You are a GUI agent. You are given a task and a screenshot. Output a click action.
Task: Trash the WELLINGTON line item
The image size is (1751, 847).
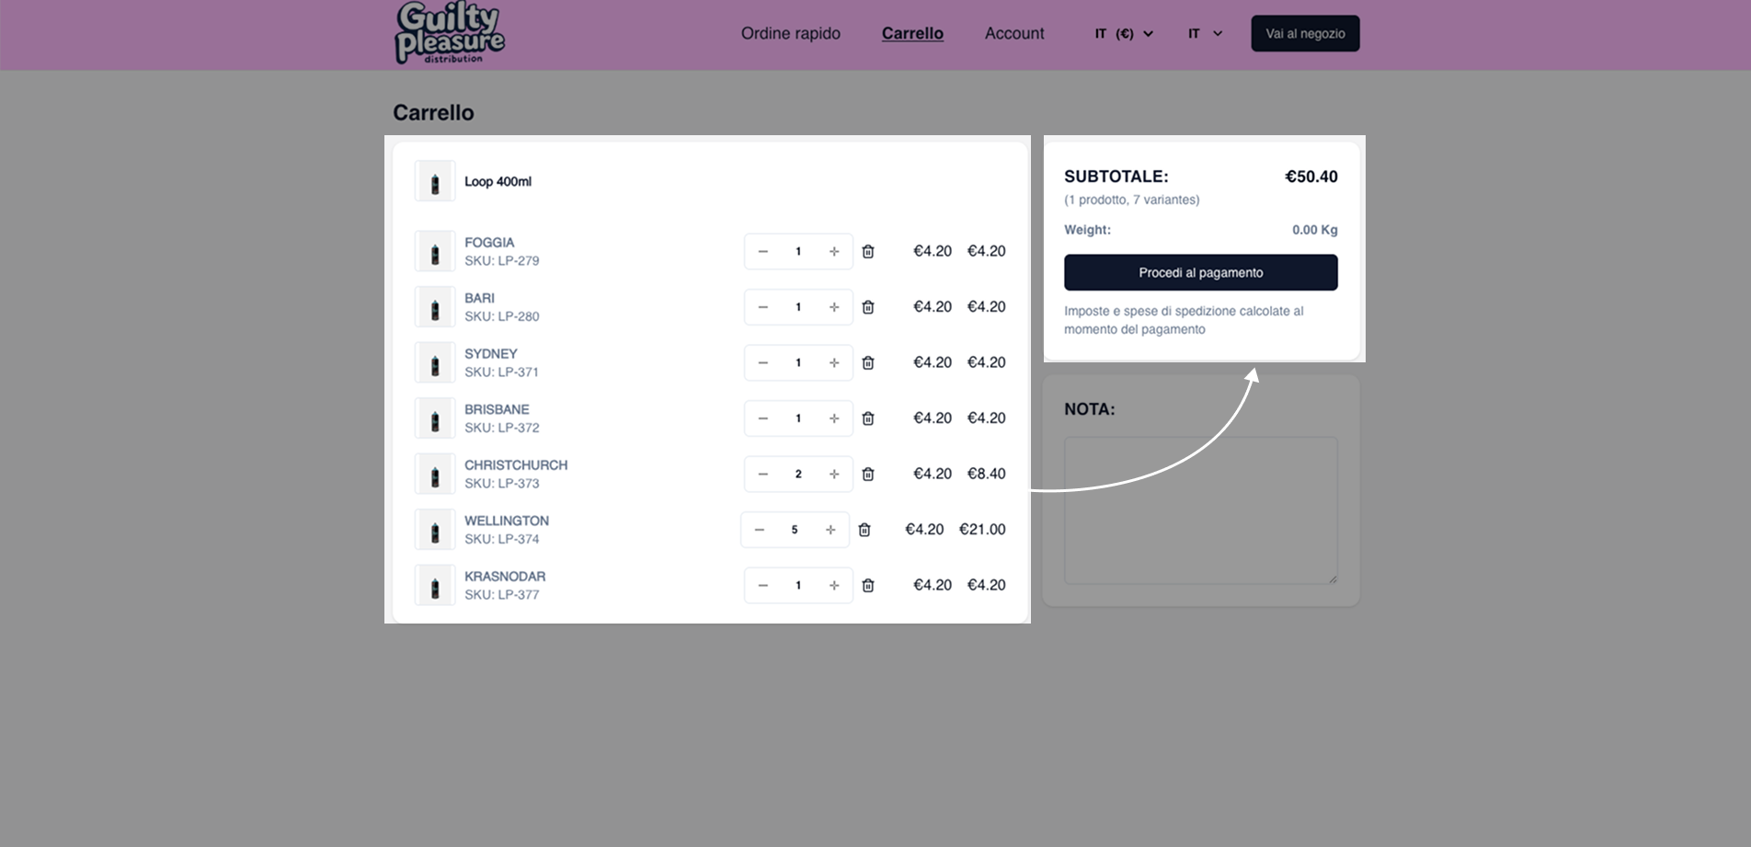click(864, 530)
